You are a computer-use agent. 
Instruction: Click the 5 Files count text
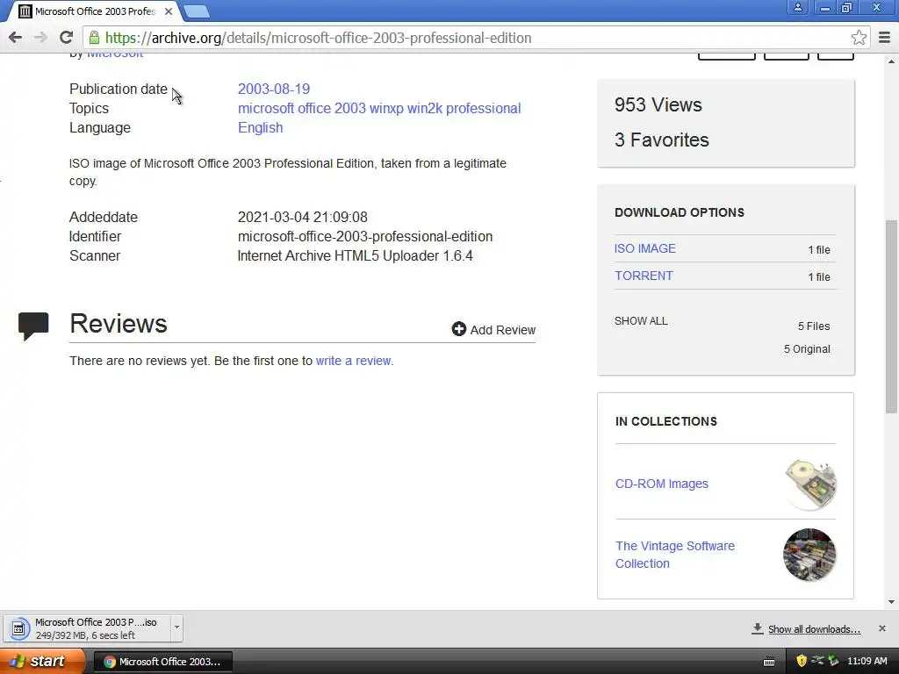tap(814, 326)
